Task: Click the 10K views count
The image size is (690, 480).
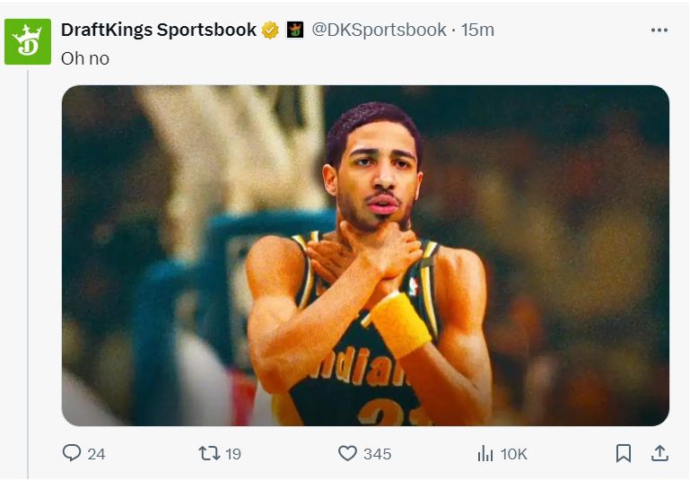Action: [x=513, y=454]
